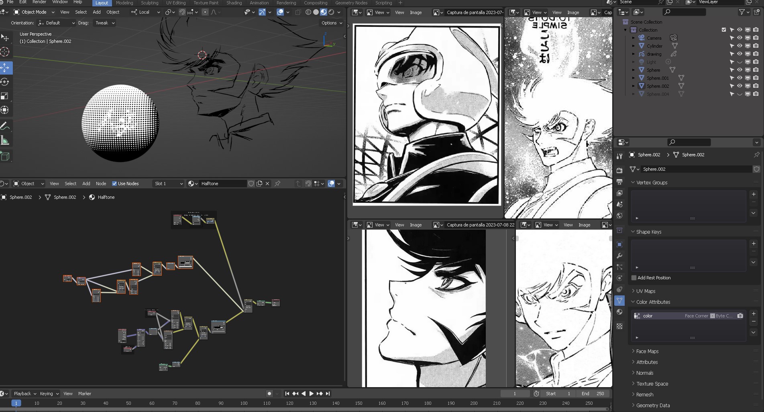Add a new vertex group with plus button

(x=754, y=194)
